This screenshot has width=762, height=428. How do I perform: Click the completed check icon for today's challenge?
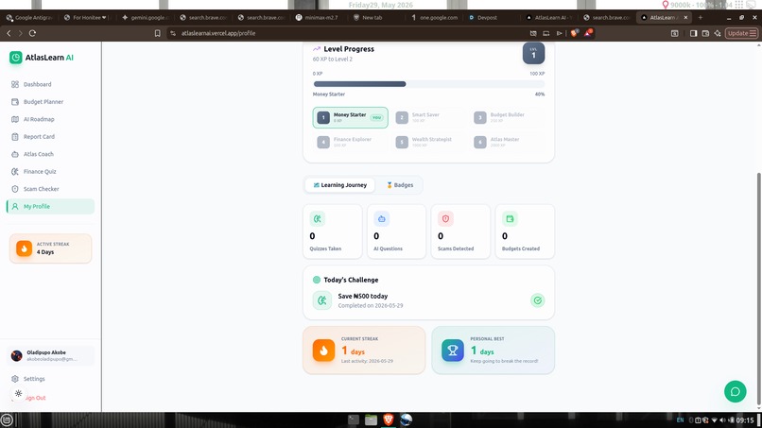coord(538,300)
